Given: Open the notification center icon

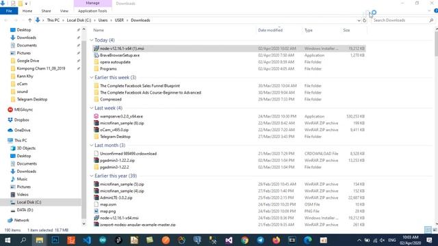Looking at the screenshot, I should [429, 240].
